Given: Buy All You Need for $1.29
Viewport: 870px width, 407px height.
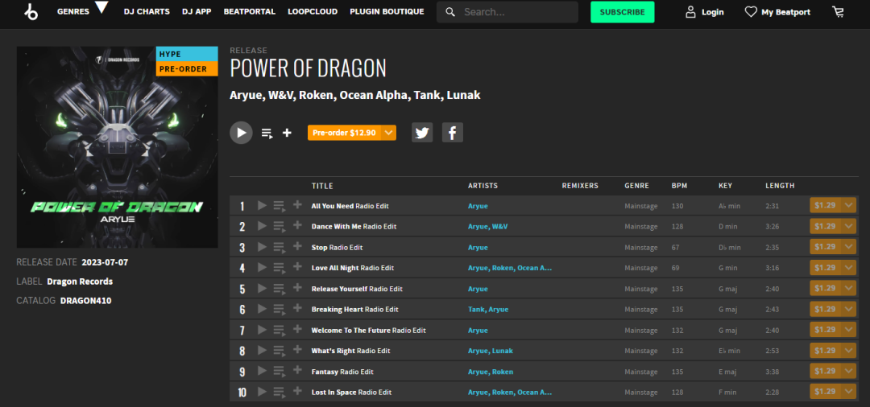Looking at the screenshot, I should point(825,205).
